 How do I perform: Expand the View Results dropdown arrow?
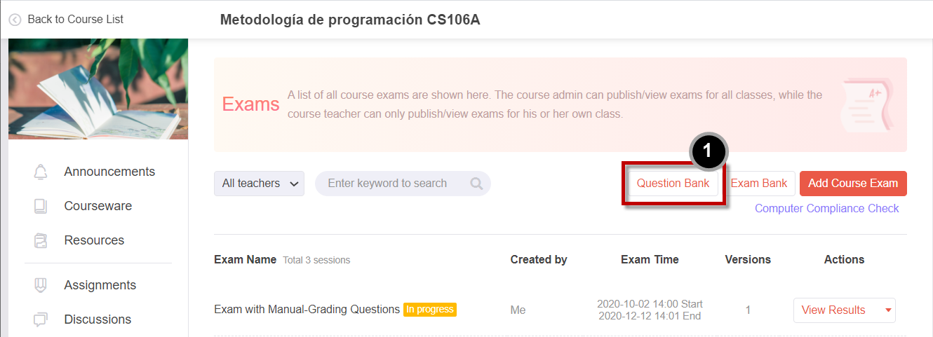[889, 310]
